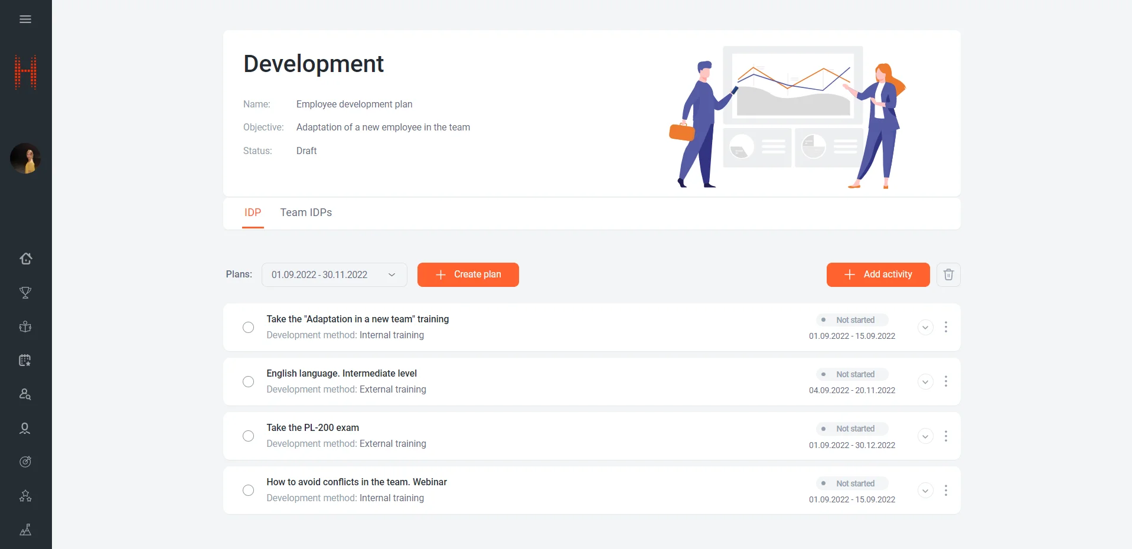Expand the conflicts webinar activity chevron
1132x549 pixels.
click(x=925, y=491)
